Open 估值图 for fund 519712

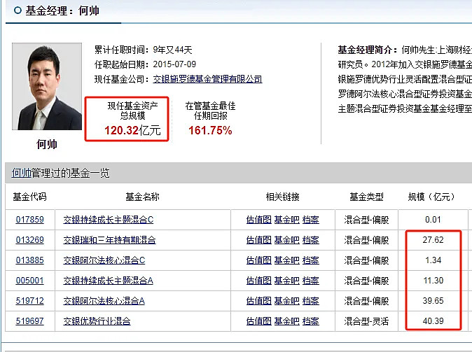click(259, 300)
